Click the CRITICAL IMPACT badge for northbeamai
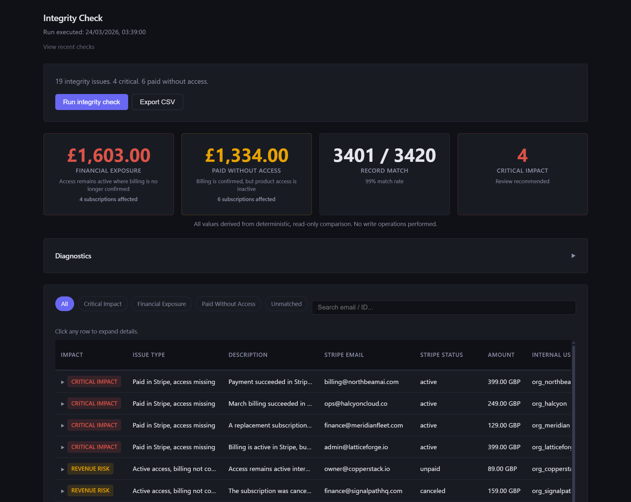Image resolution: width=631 pixels, height=502 pixels. click(x=94, y=382)
